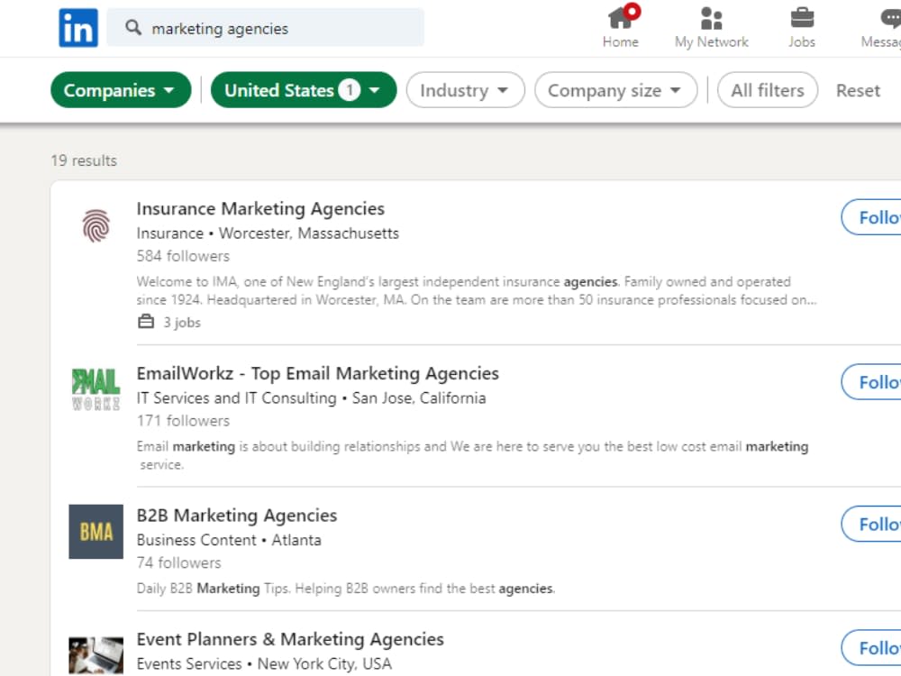Reset all applied filters

857,90
